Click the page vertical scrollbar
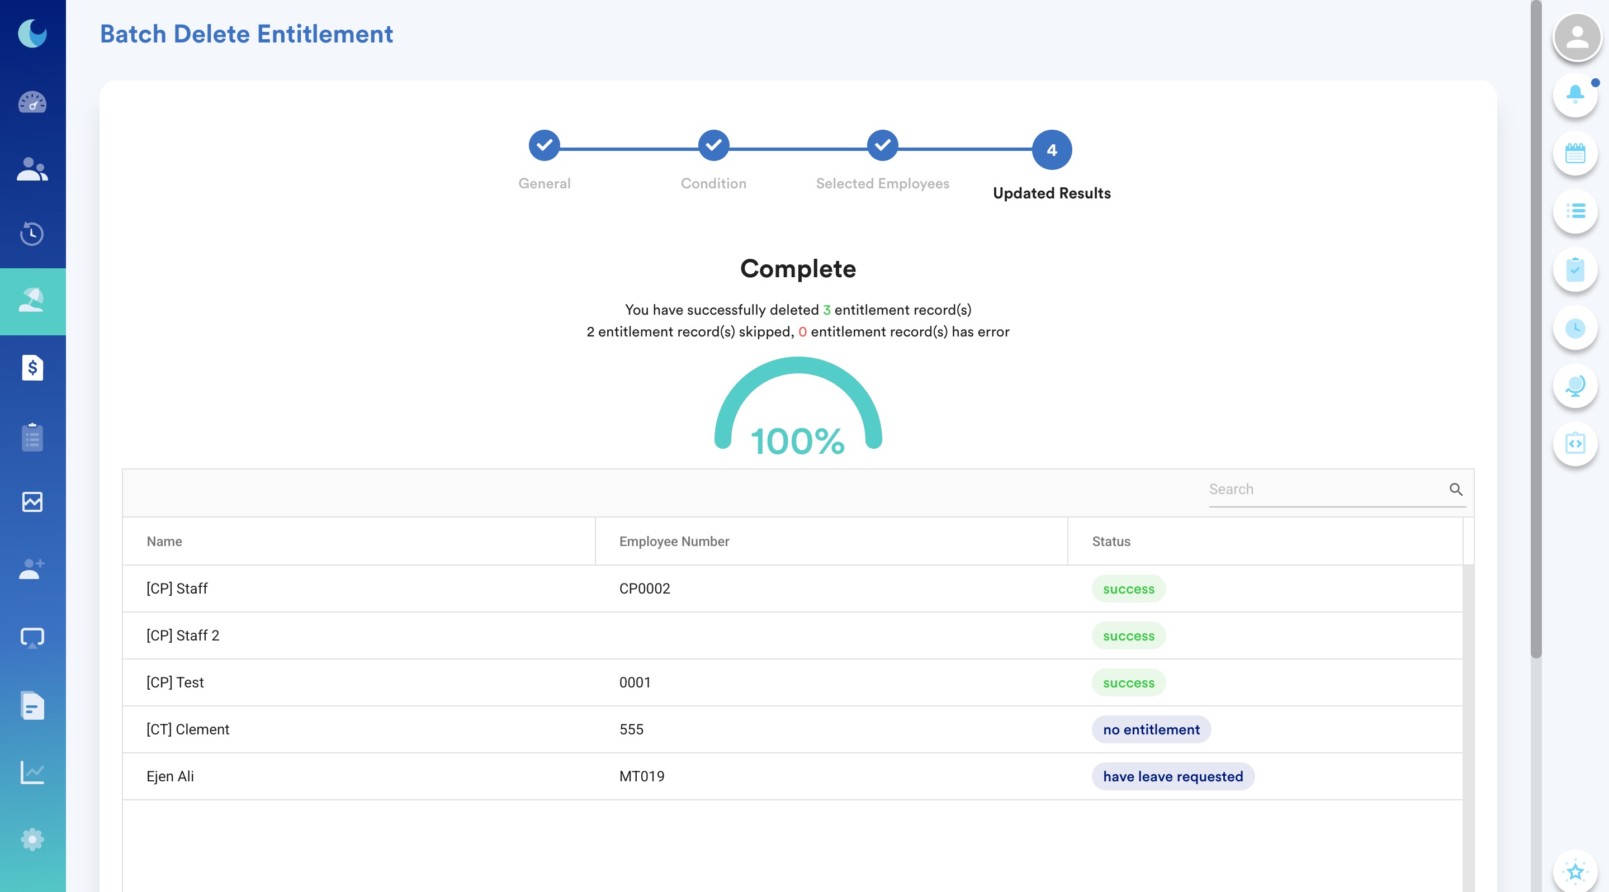This screenshot has height=892, width=1609. (1536, 329)
